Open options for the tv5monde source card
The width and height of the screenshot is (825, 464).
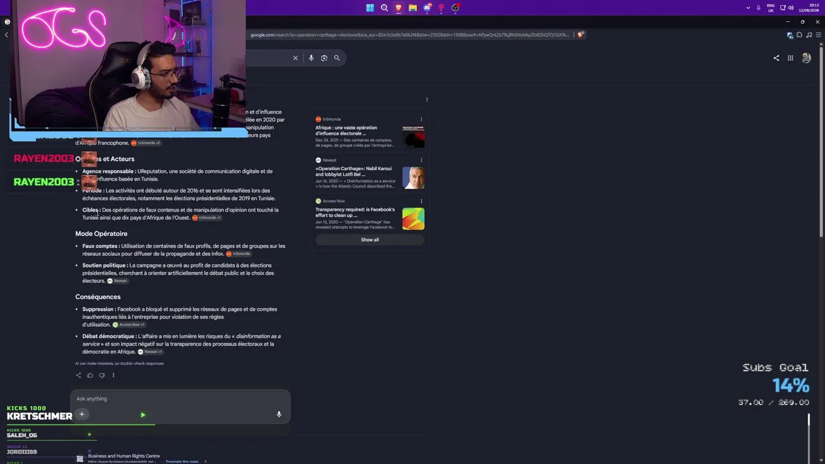point(422,119)
